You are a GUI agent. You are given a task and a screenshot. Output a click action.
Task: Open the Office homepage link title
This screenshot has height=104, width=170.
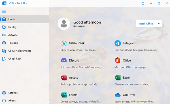(127, 60)
